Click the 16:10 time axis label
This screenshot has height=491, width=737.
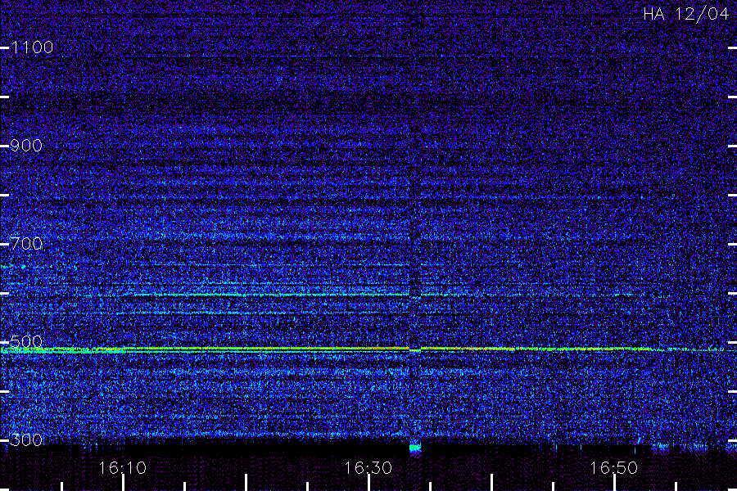pos(122,468)
